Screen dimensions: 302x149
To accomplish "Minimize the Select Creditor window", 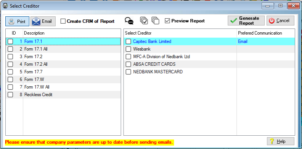I will tap(267, 6).
